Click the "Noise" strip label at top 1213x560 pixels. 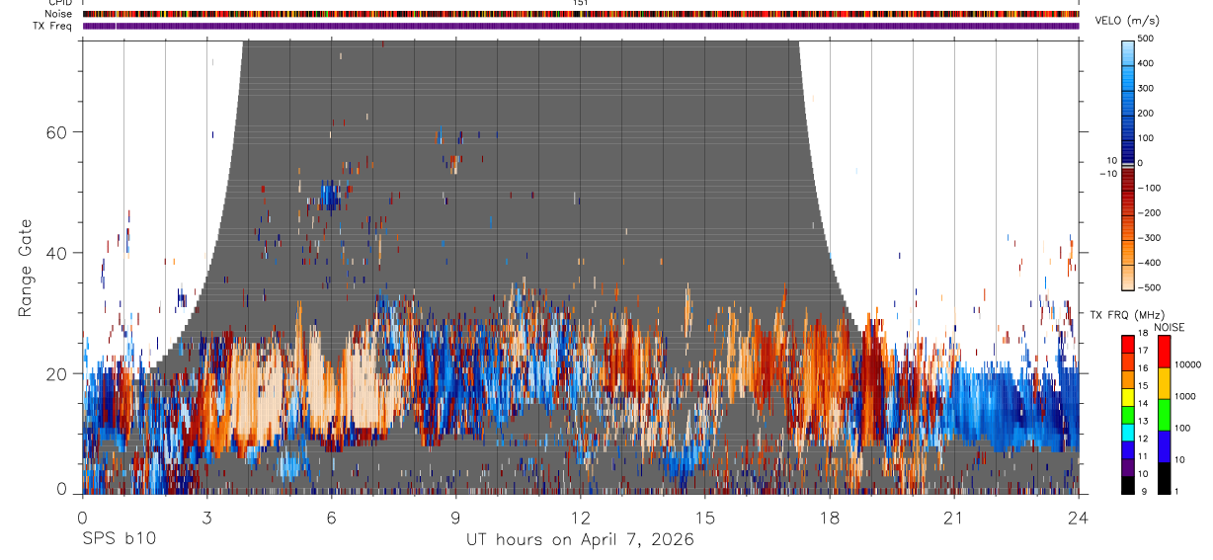tap(60, 14)
